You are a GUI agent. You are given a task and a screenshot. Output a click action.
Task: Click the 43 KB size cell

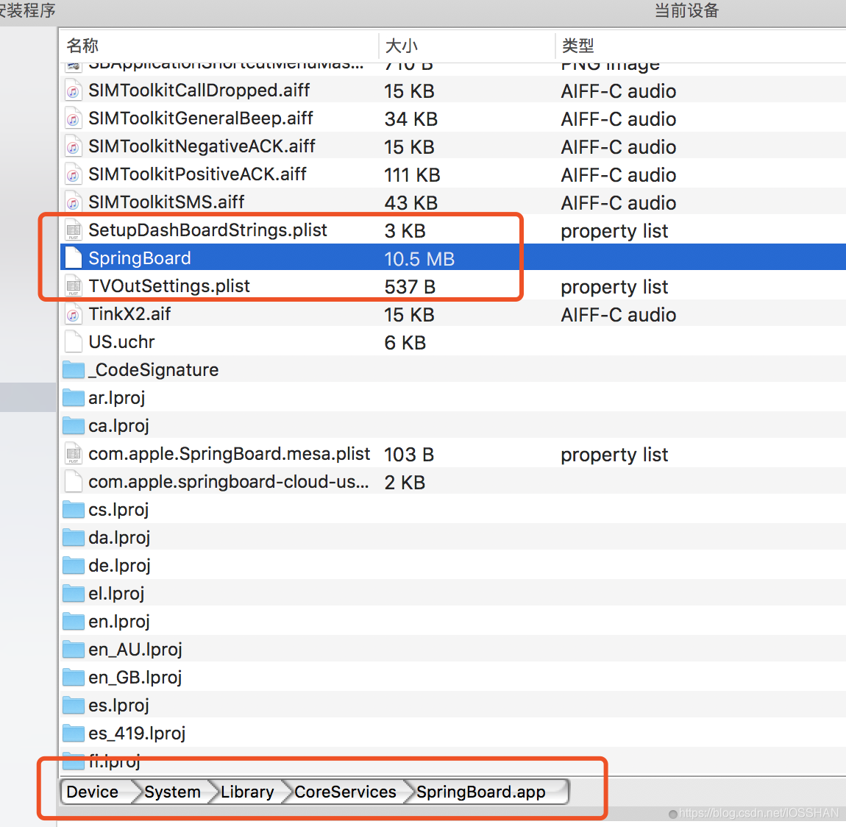pos(411,203)
